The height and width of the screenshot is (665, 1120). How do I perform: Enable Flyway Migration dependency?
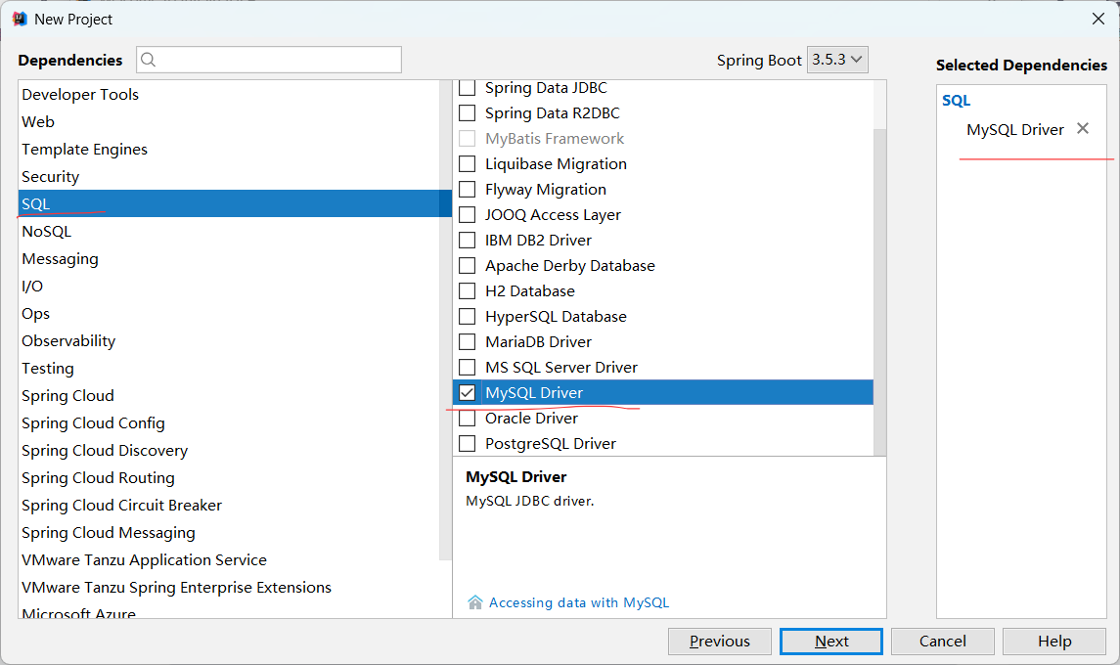(468, 190)
